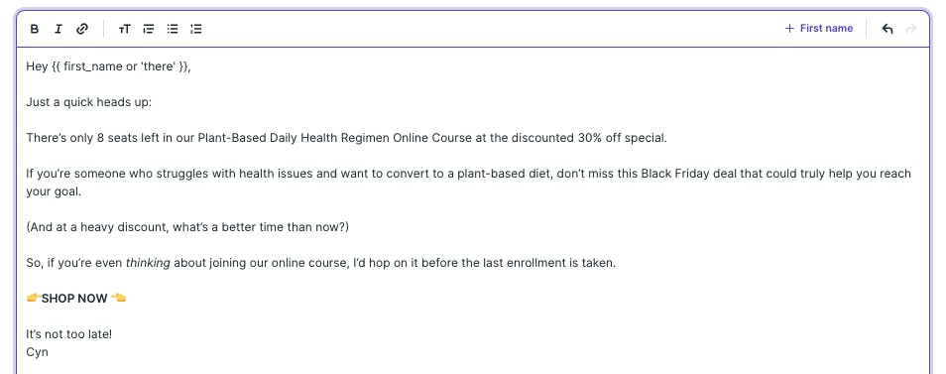Open text size formatting option
The height and width of the screenshot is (374, 946).
pos(124,29)
